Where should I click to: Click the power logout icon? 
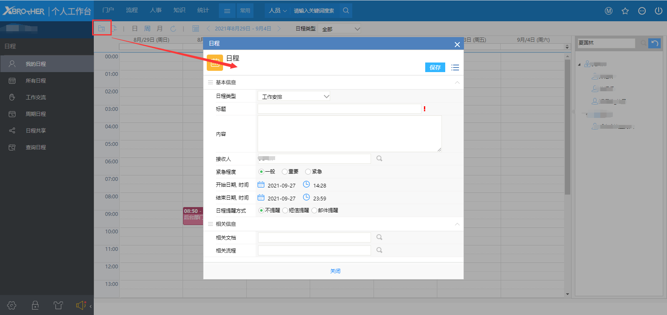click(658, 11)
